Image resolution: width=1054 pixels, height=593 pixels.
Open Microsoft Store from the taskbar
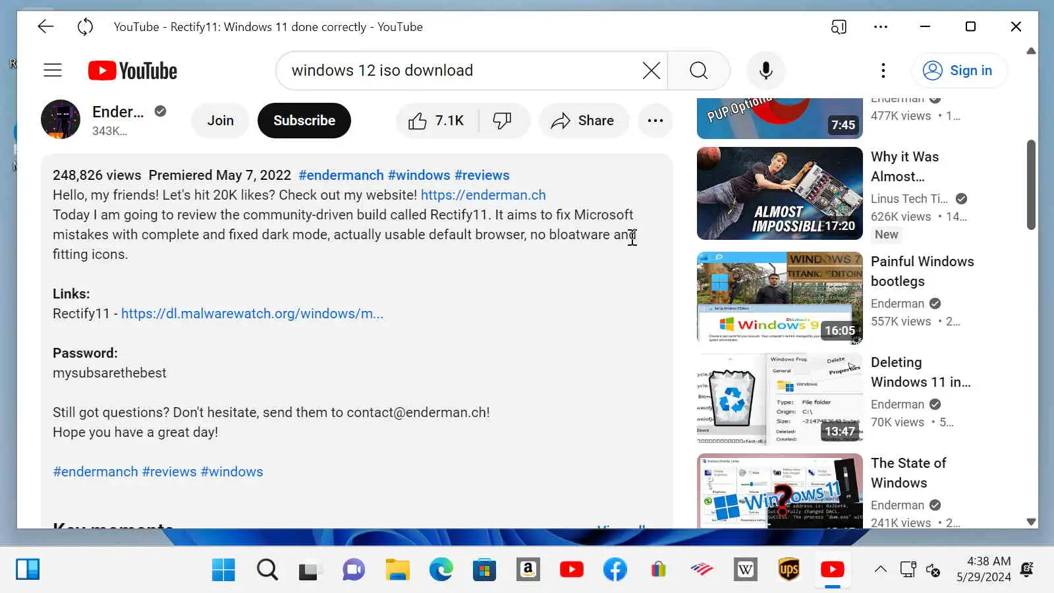484,570
